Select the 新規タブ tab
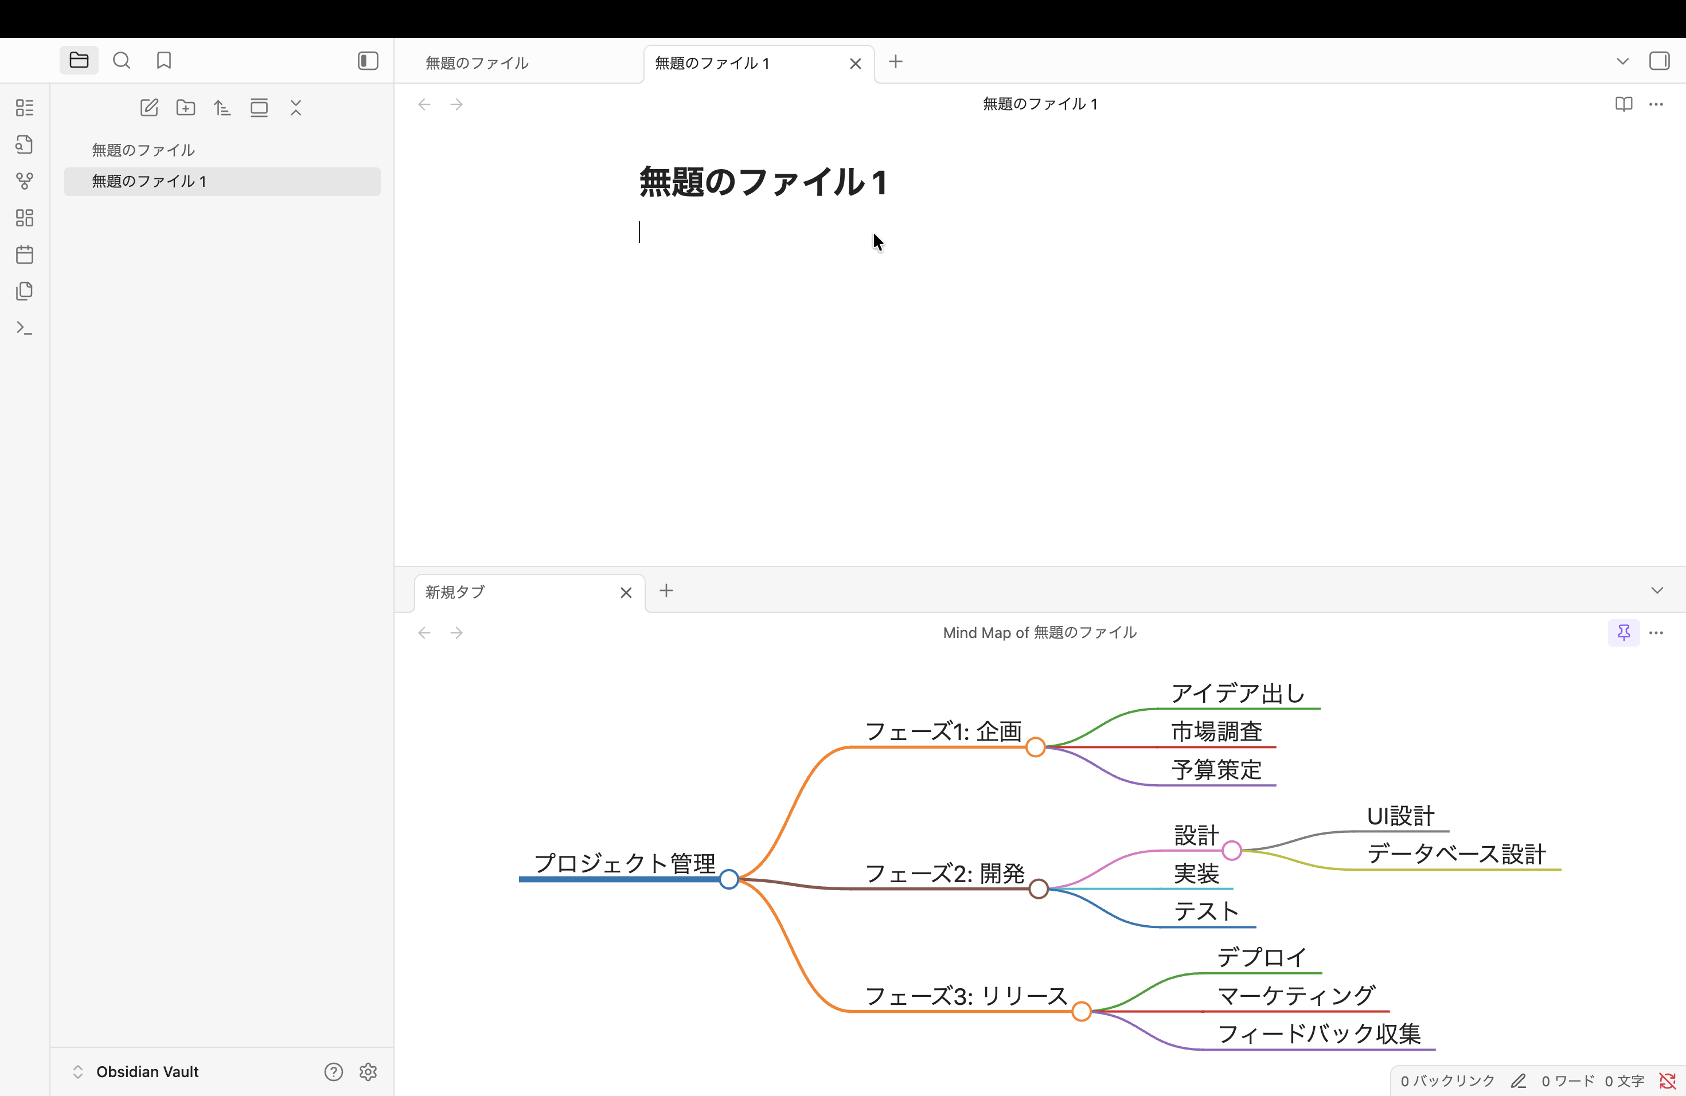Screen dimensions: 1686x1096 click(454, 592)
